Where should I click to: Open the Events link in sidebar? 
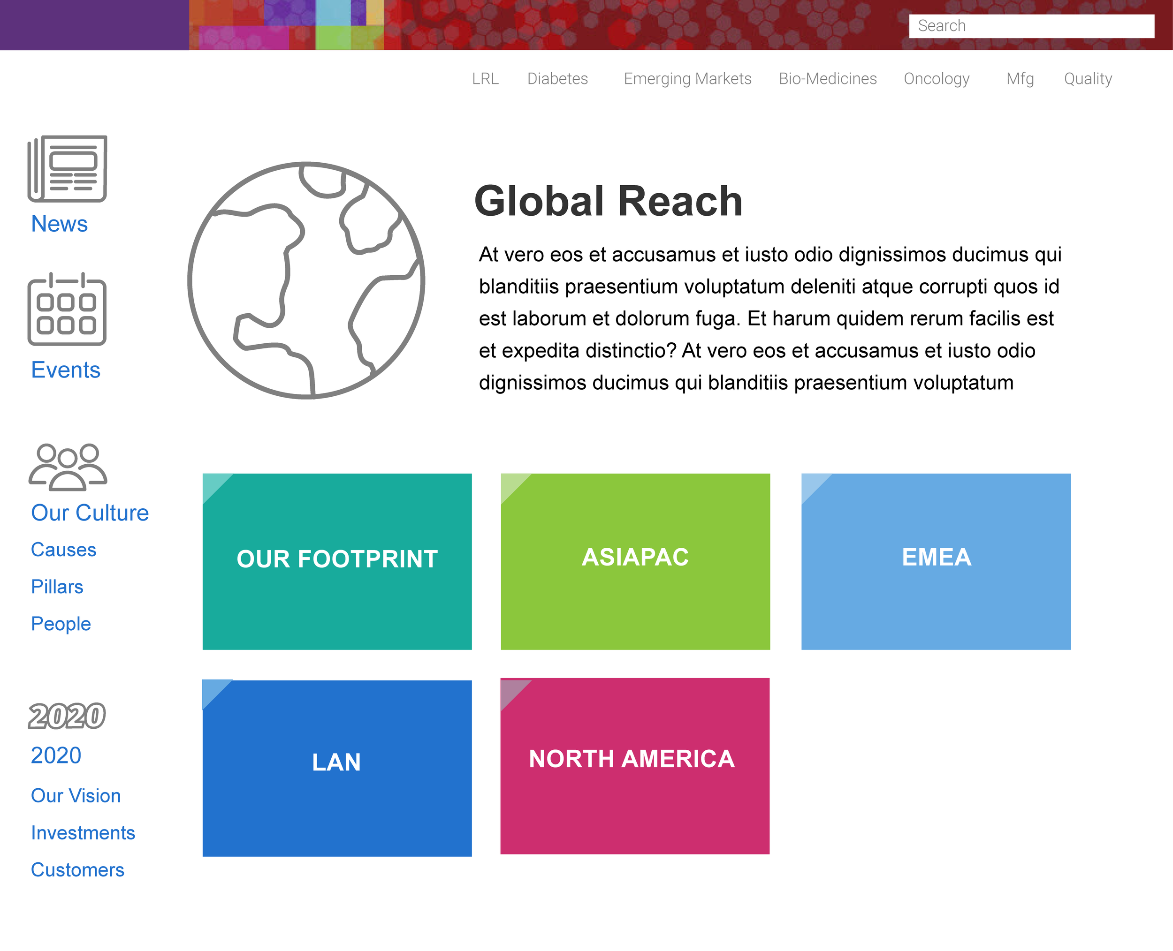[66, 370]
